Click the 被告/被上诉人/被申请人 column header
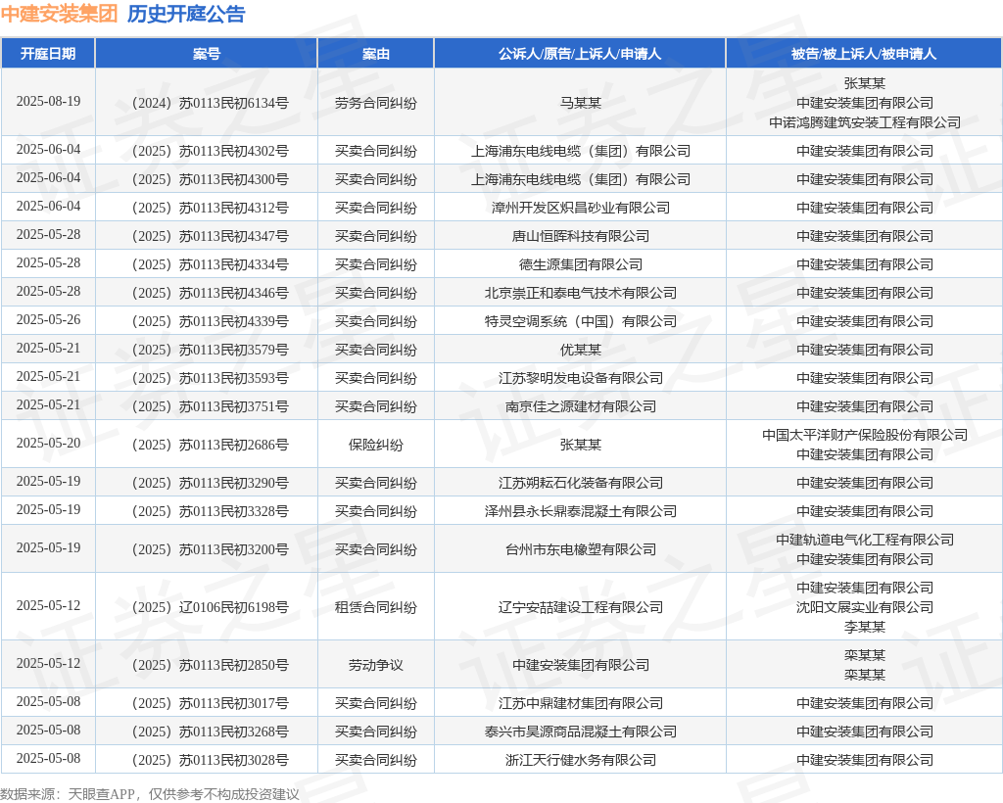This screenshot has width=1003, height=803. click(x=864, y=54)
